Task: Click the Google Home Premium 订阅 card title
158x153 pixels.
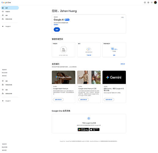Action: coord(87,88)
